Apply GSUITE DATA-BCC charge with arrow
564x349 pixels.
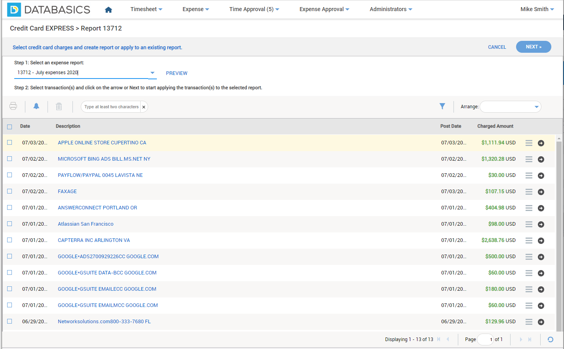point(541,273)
